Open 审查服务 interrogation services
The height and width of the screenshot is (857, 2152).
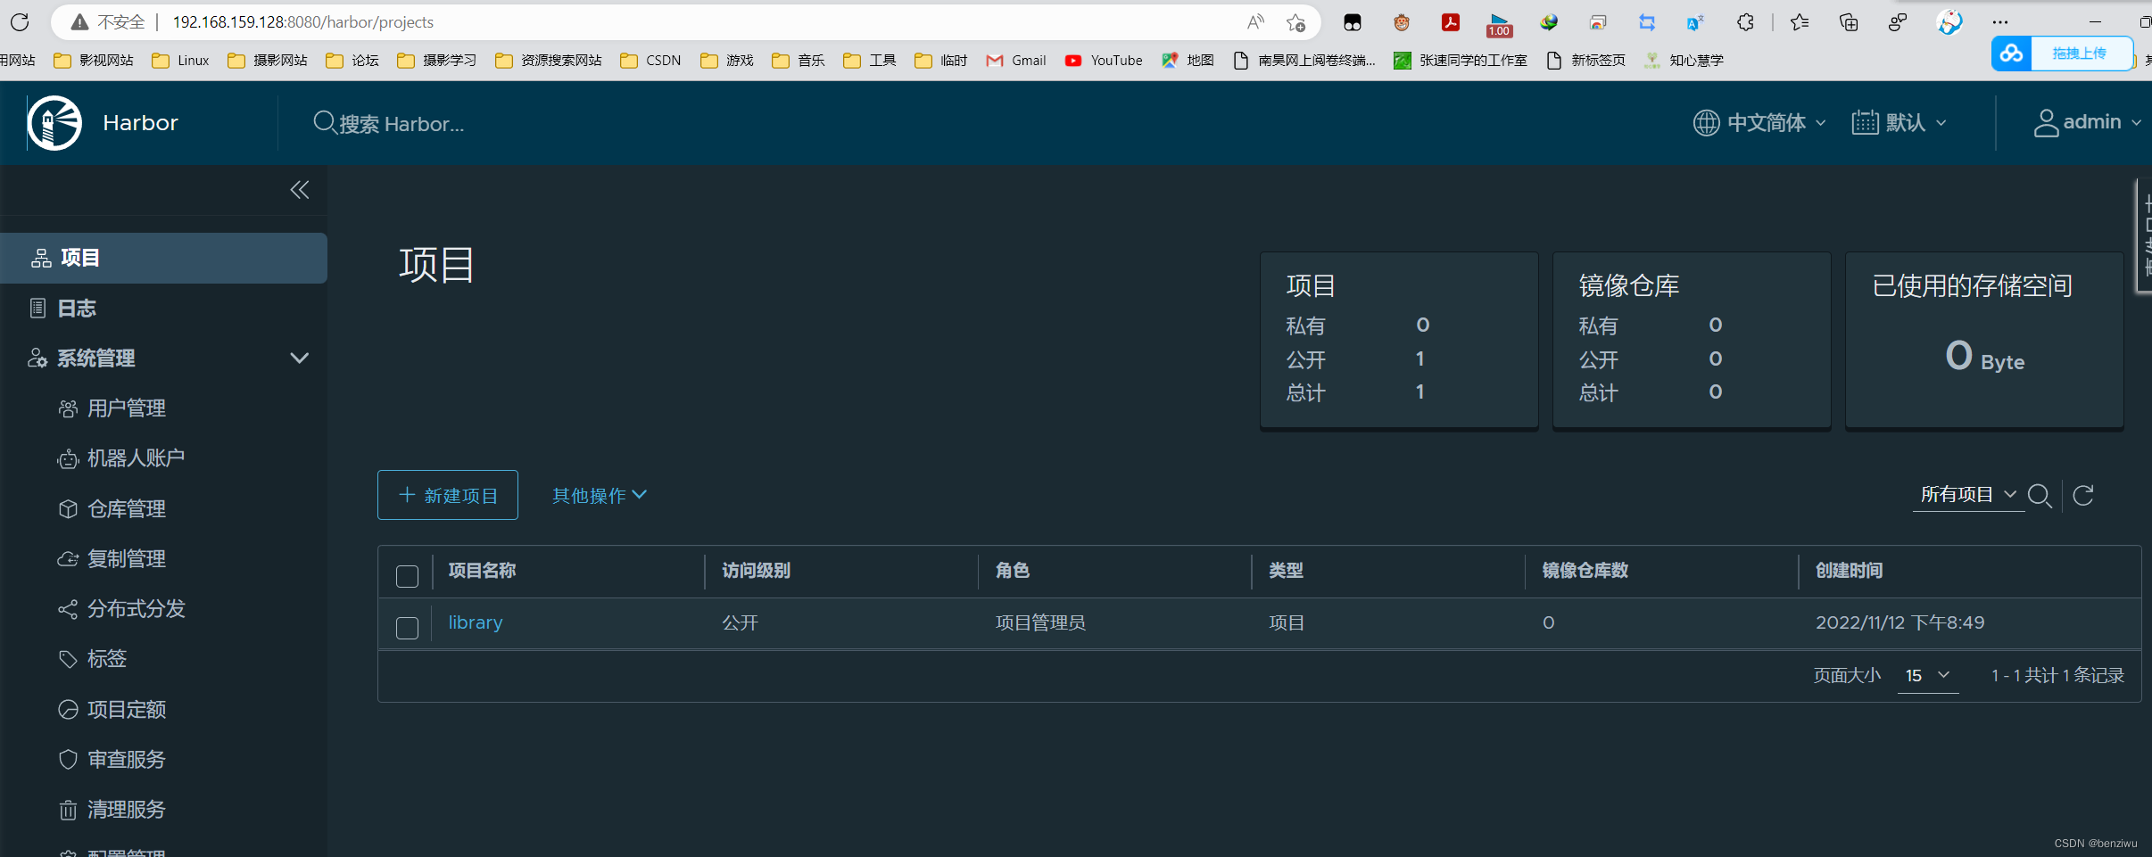coord(127,760)
